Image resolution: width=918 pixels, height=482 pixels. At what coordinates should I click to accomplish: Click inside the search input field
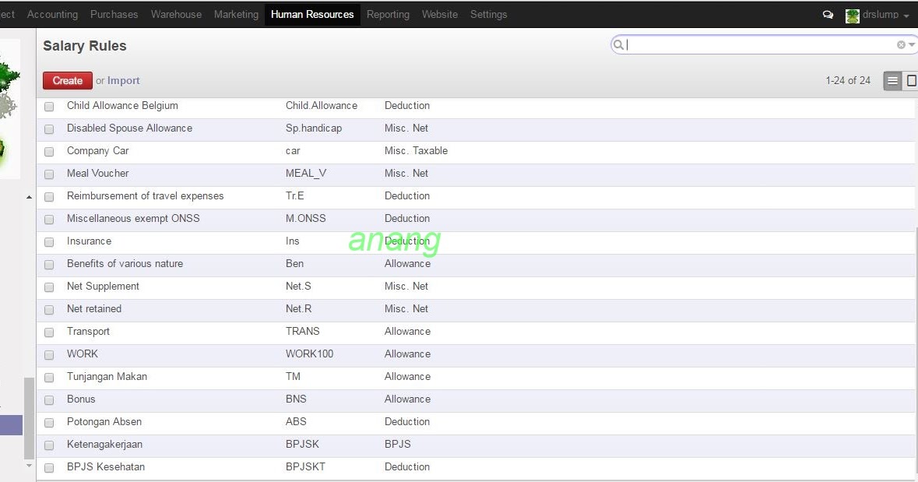[740, 44]
